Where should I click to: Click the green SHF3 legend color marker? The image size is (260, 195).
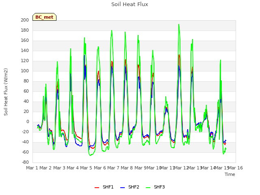(148, 188)
